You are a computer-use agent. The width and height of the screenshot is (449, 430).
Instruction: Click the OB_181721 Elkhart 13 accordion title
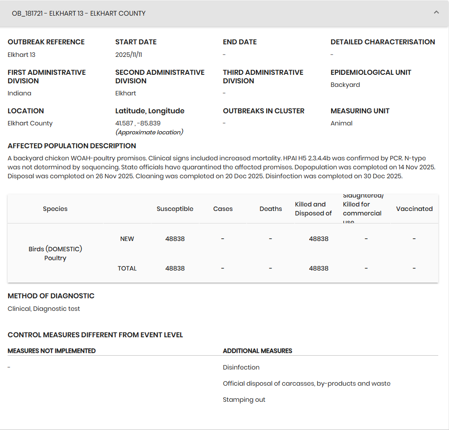[79, 13]
